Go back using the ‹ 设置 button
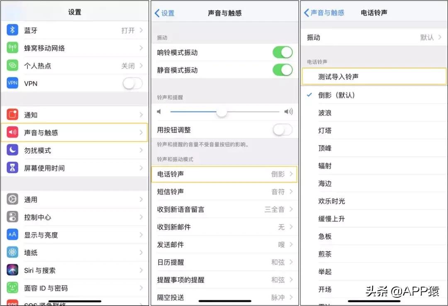Viewport: 448px width, 306px height. point(164,13)
